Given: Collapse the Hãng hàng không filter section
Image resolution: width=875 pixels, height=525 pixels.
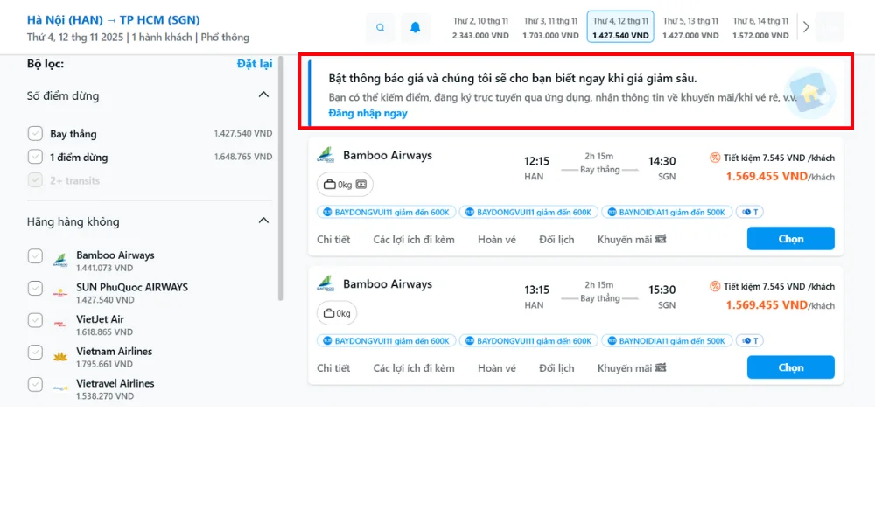Looking at the screenshot, I should point(263,221).
